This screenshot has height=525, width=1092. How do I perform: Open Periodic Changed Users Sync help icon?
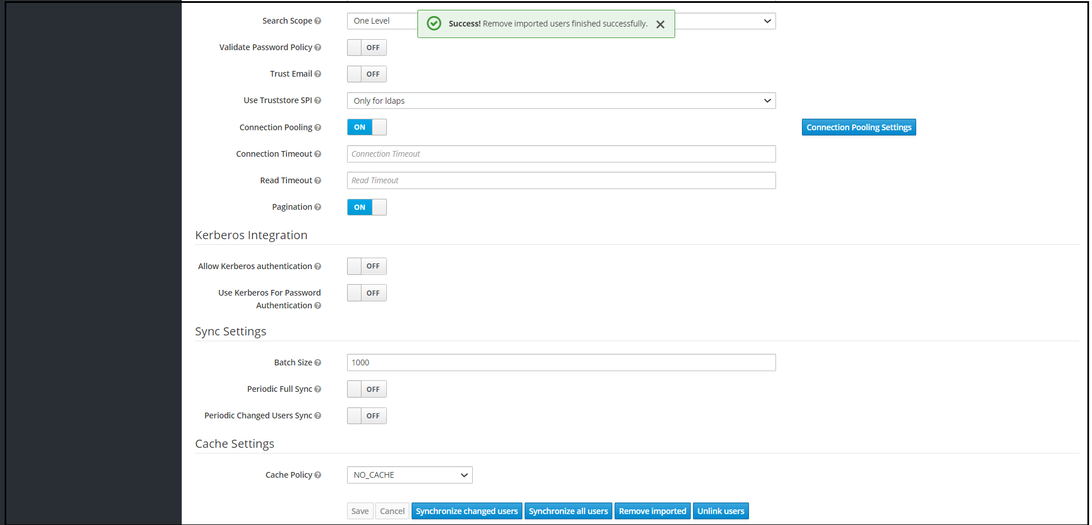click(x=318, y=416)
